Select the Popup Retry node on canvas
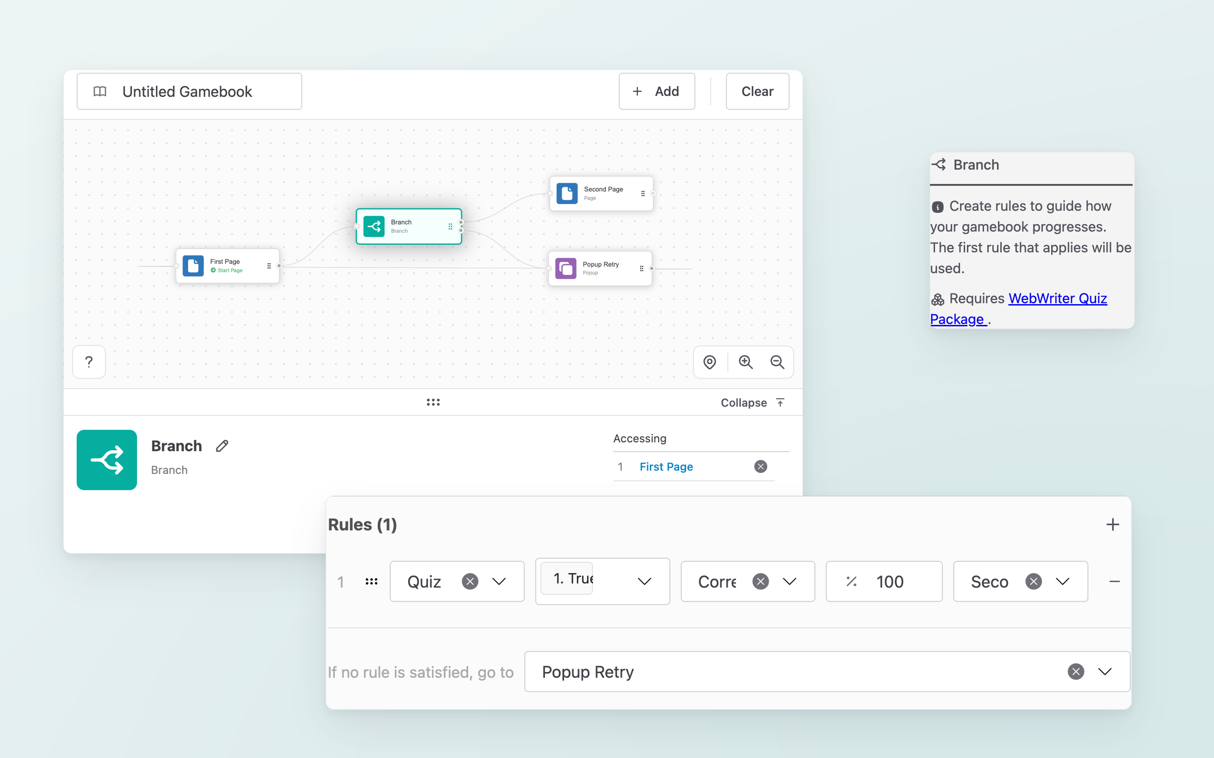The height and width of the screenshot is (758, 1214). [600, 269]
